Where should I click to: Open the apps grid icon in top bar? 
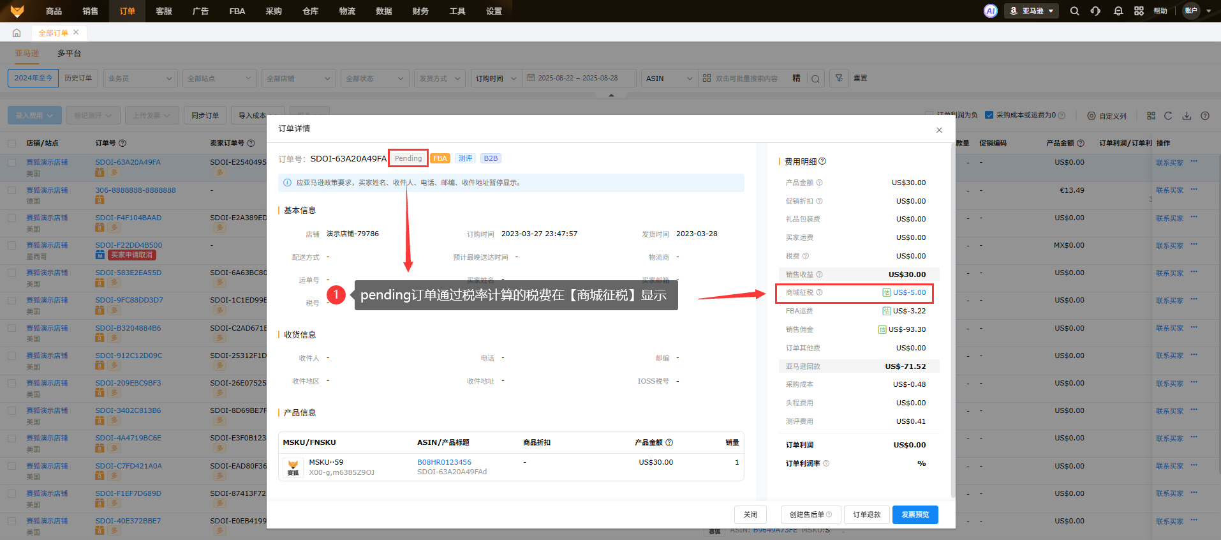(x=1139, y=11)
